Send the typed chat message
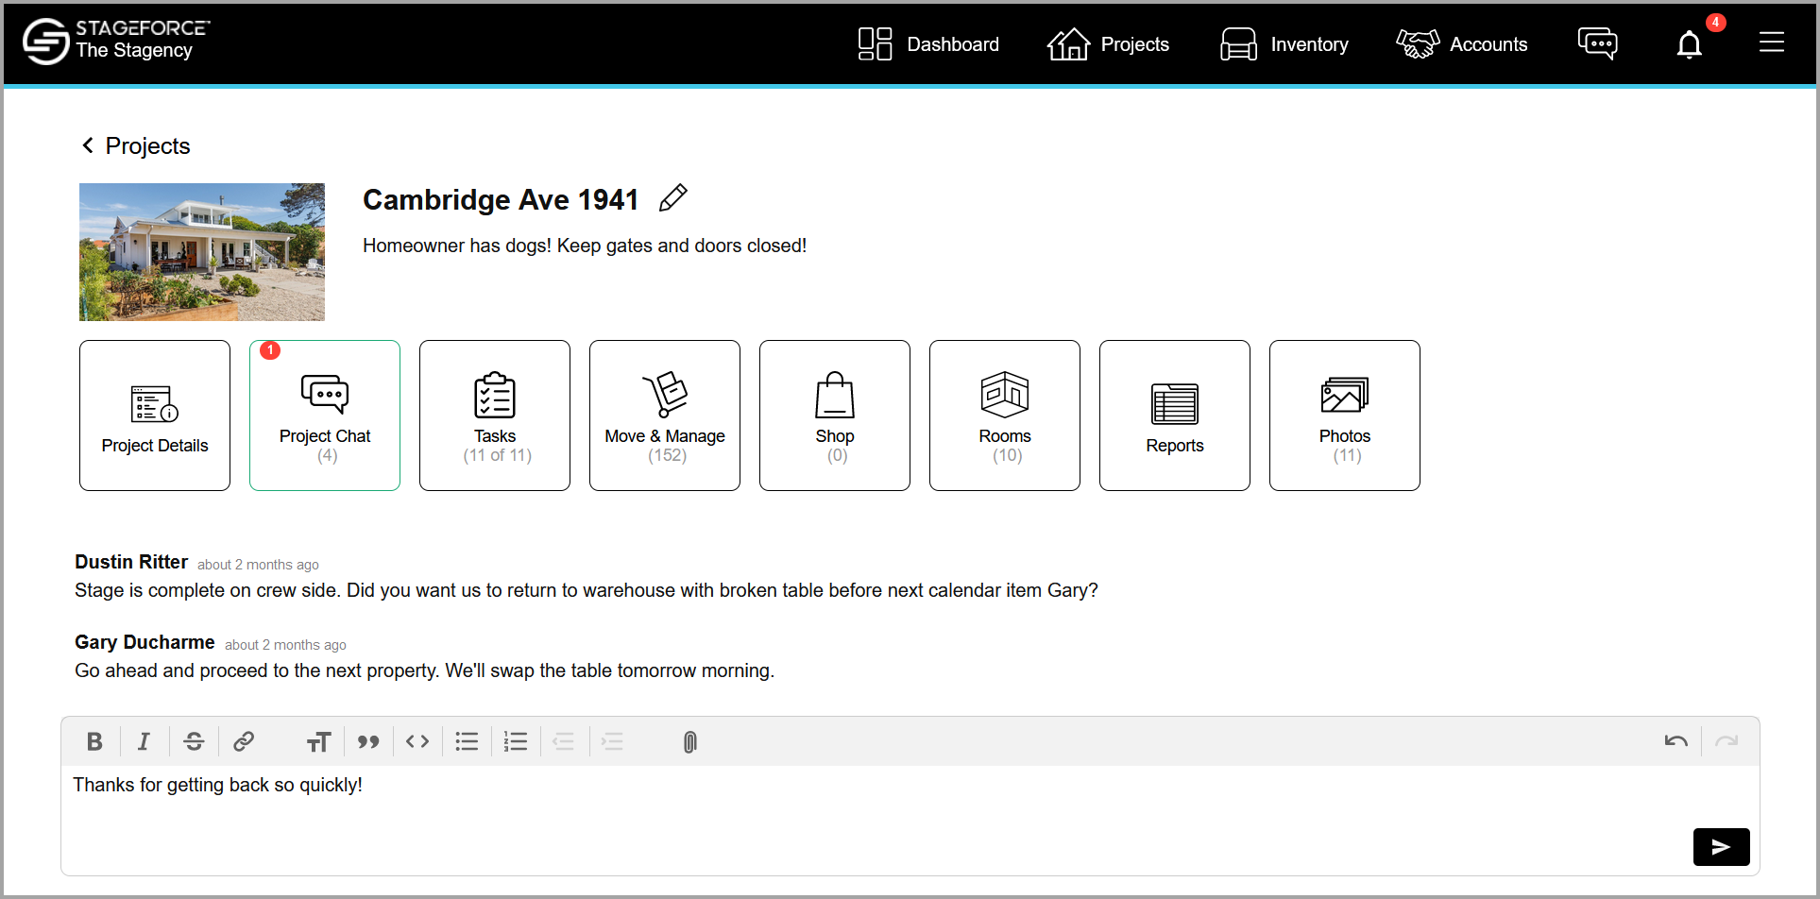This screenshot has width=1820, height=899. (x=1721, y=847)
